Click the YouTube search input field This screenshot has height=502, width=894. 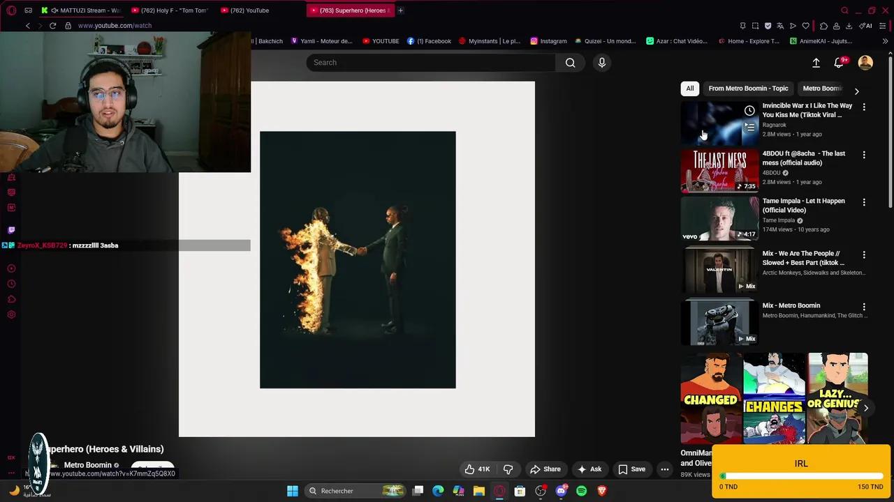pos(431,63)
